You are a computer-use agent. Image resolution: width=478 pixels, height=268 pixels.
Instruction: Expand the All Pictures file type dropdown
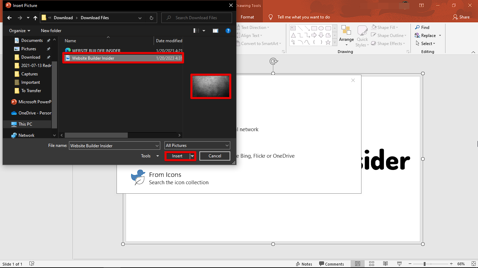(x=227, y=146)
